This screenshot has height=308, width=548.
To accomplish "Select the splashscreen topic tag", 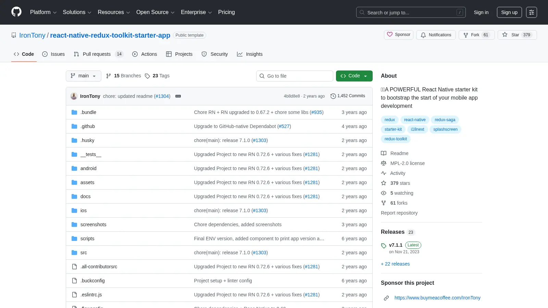I will click(x=445, y=129).
